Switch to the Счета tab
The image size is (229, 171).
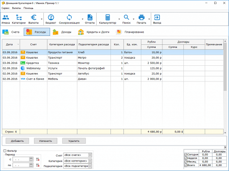11,32
